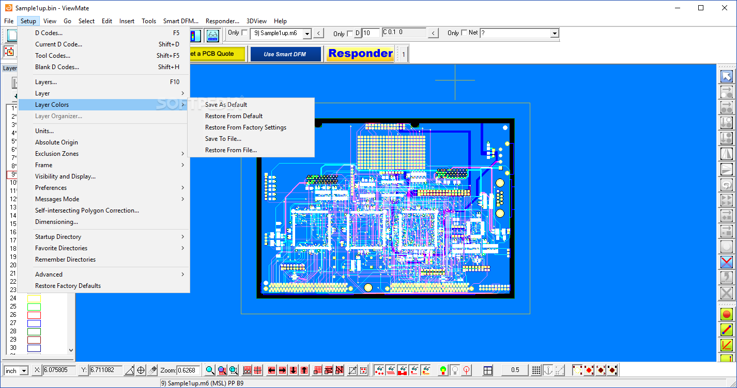Click the color-spectrum layer toolbar icon
Viewport: 737px width, 388px height.
pos(195,35)
